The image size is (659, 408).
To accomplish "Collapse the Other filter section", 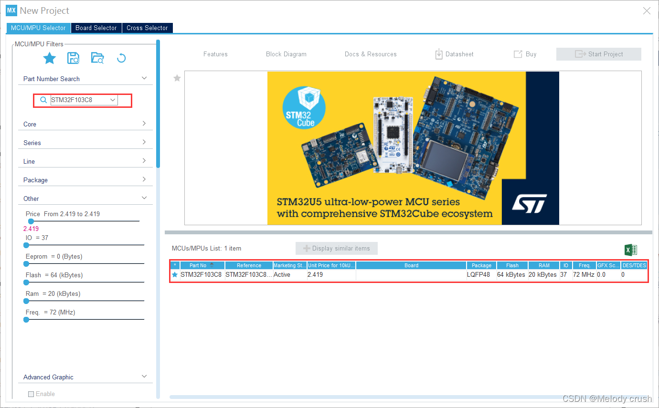I will click(144, 198).
